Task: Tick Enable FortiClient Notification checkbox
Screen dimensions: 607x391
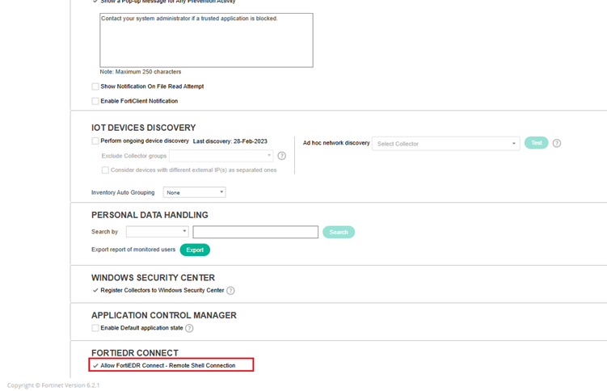Action: (95, 101)
